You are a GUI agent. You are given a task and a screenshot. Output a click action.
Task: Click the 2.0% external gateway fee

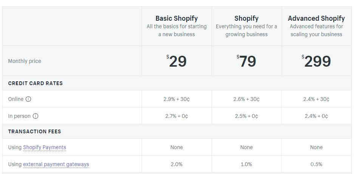(176, 164)
